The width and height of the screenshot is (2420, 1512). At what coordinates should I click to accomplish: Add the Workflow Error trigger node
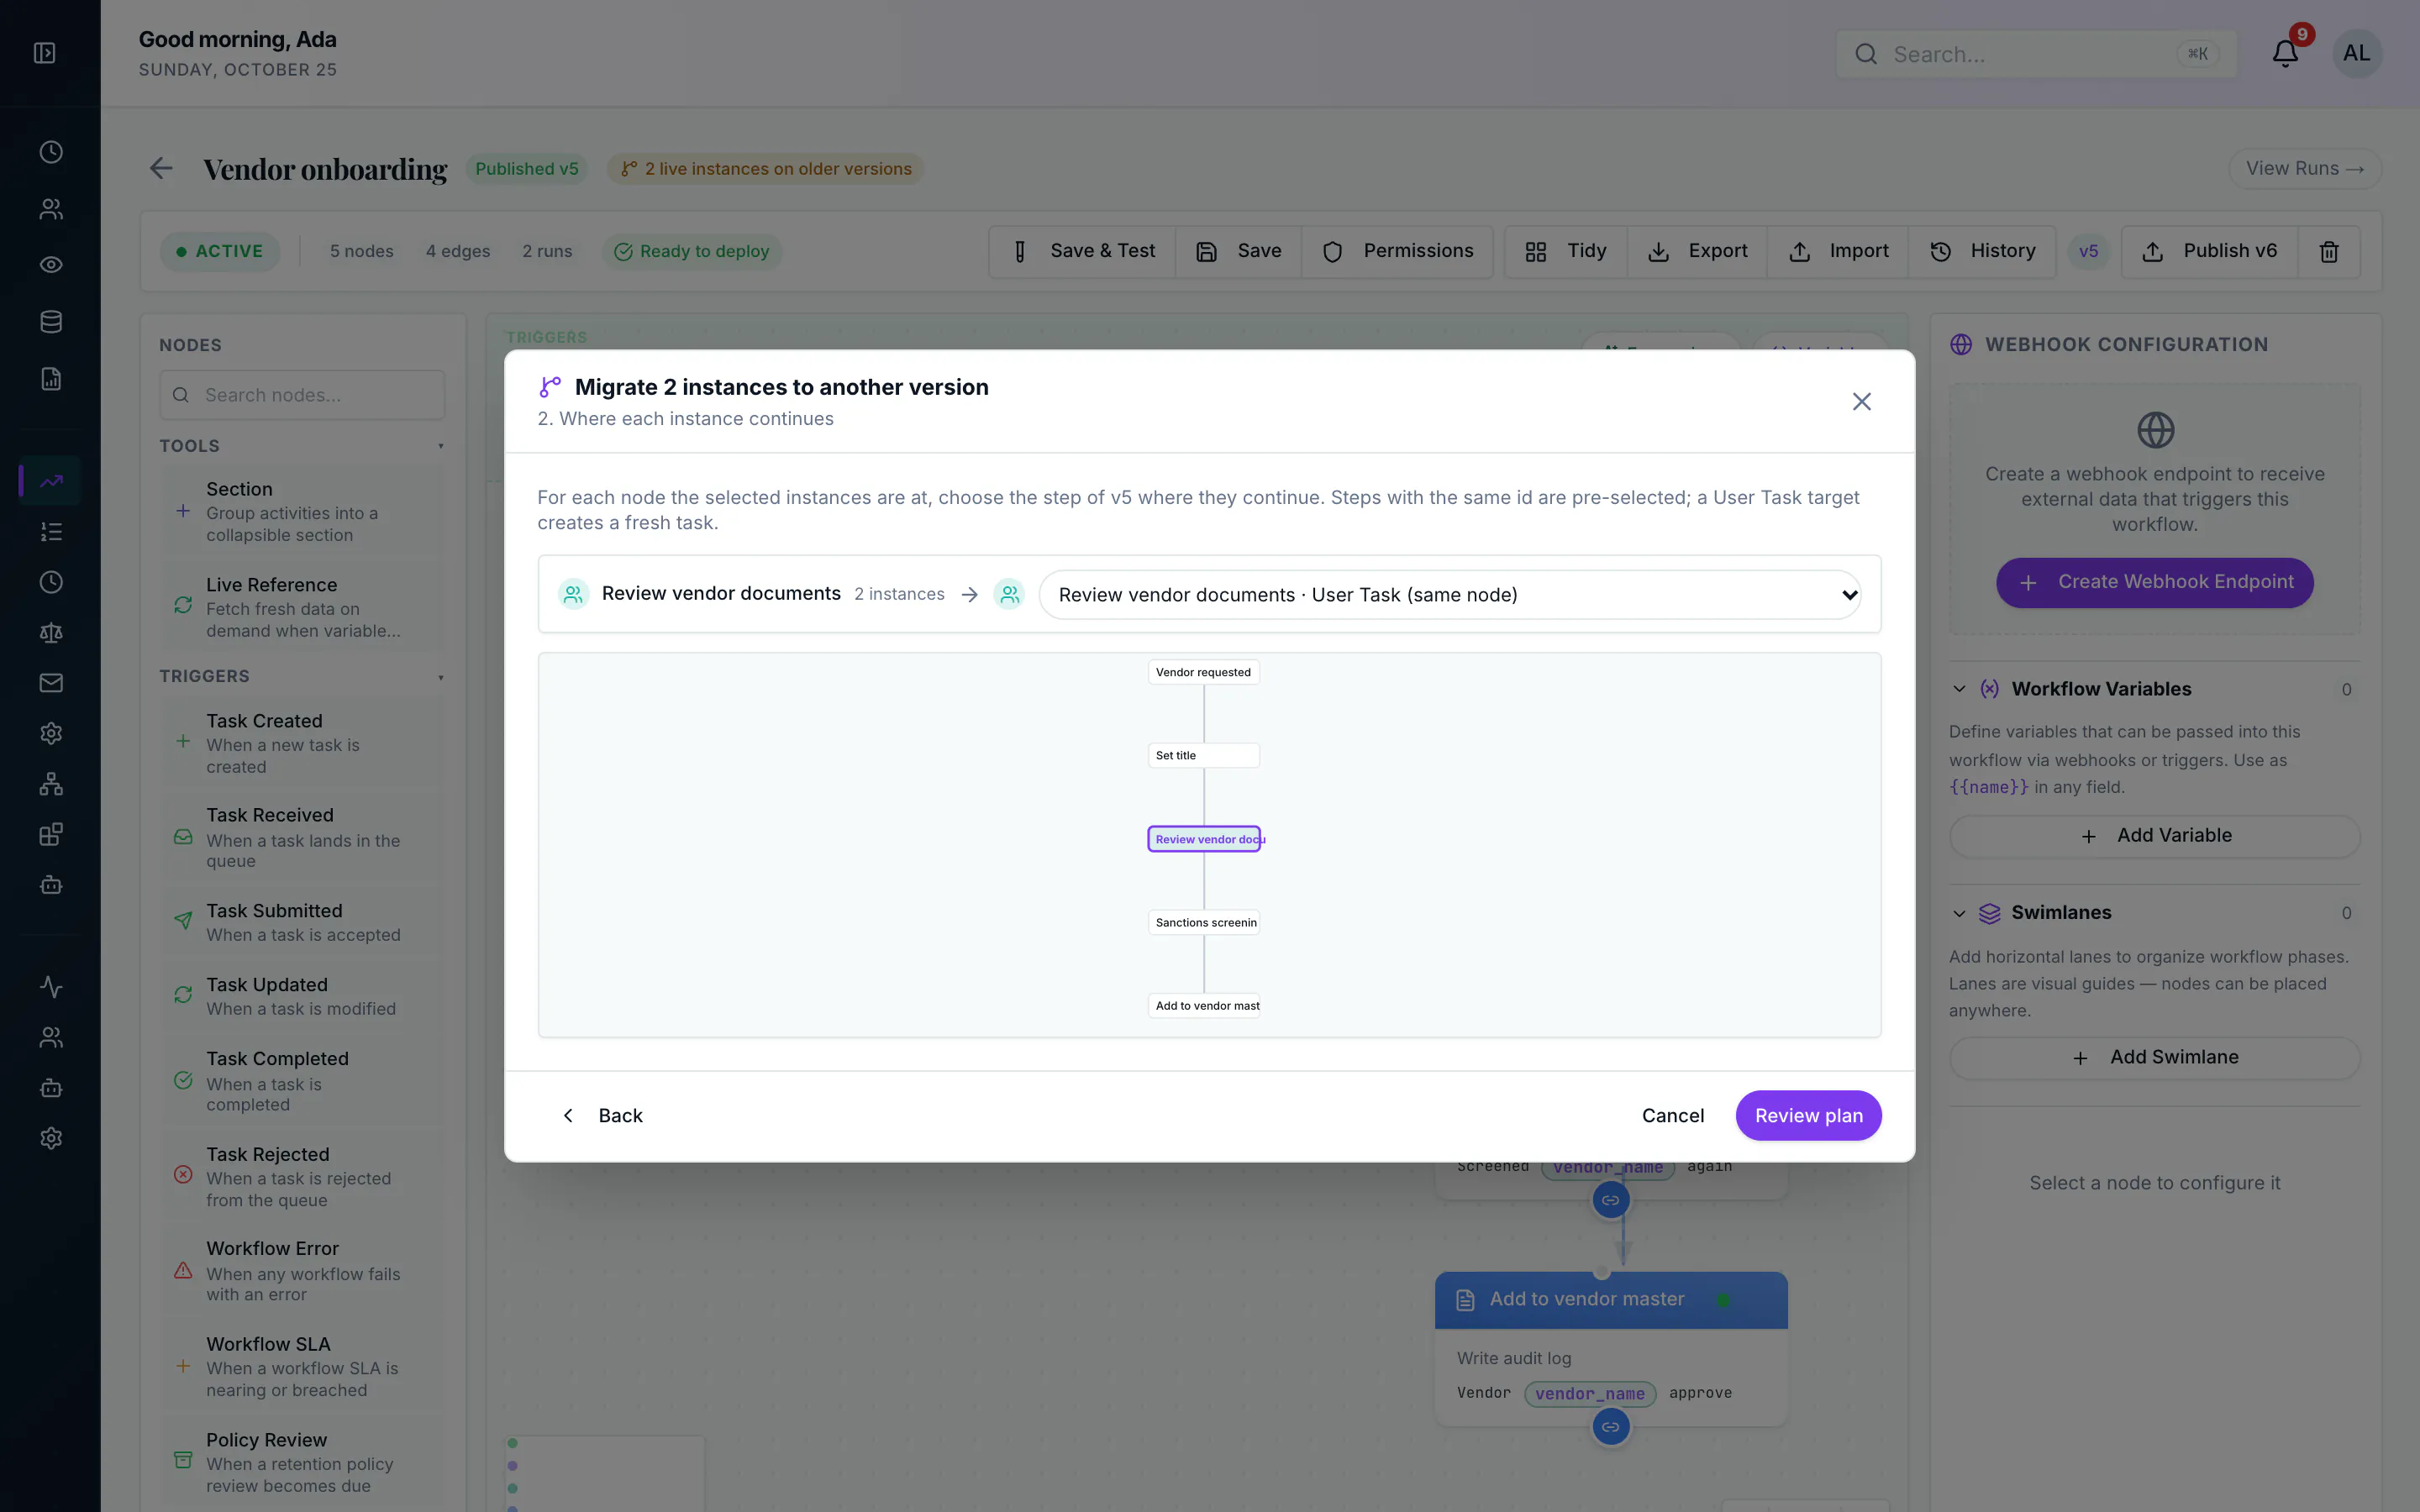302,1270
